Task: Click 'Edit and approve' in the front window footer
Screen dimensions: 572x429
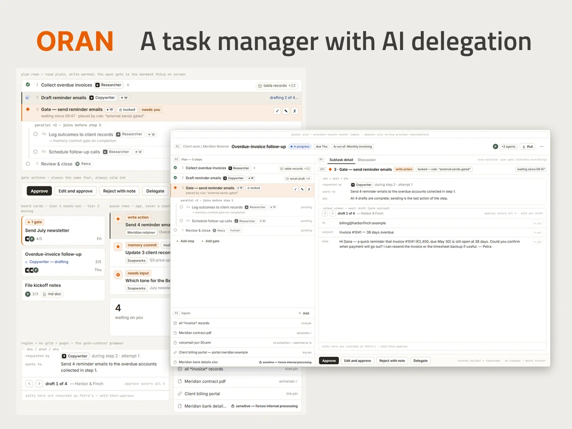Action: pyautogui.click(x=357, y=361)
